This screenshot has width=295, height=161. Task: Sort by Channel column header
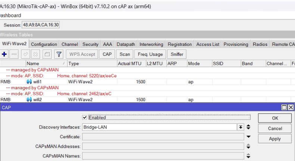[278, 63]
